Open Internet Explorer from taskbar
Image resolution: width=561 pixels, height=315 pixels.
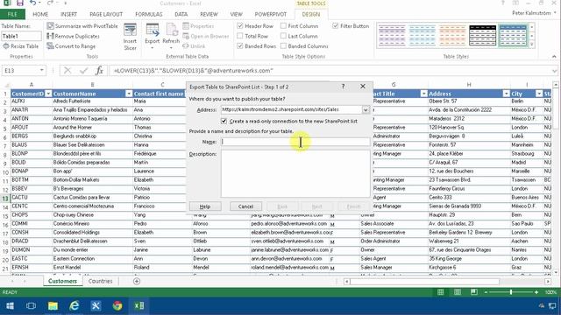coord(75,305)
